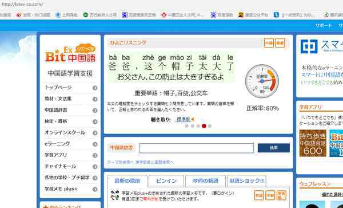The width and height of the screenshot is (343, 208).
Task: Click the 学習アプリ heading in right column
Action: click(x=310, y=107)
